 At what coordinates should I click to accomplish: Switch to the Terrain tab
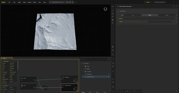pos(83,92)
